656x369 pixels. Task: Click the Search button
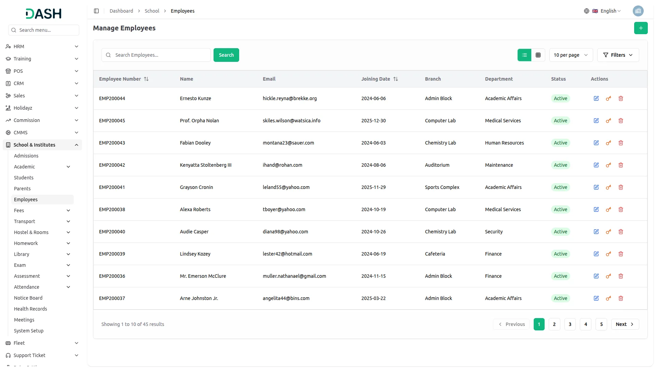pyautogui.click(x=226, y=55)
